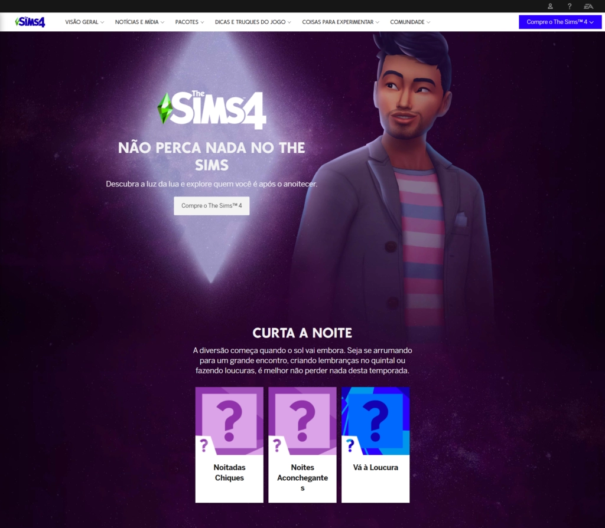This screenshot has height=528, width=605.
Task: Click small question badge on Noites Aconchegantes
Action: tap(277, 445)
